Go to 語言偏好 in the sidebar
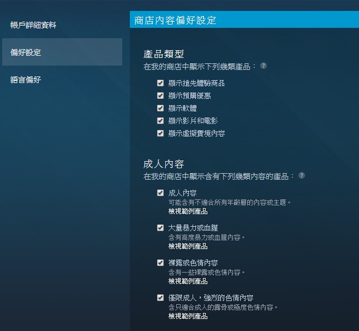 tap(26, 80)
